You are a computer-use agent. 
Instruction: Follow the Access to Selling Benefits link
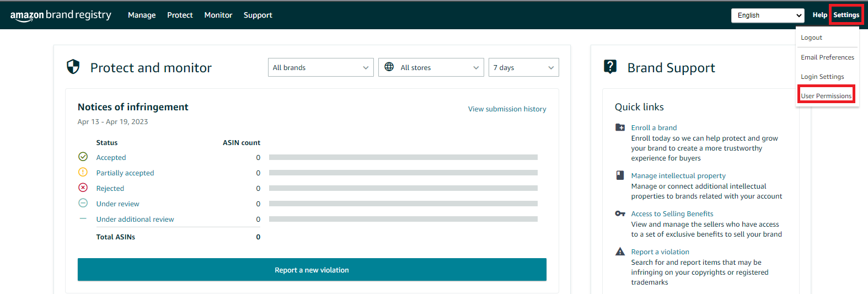(x=672, y=214)
